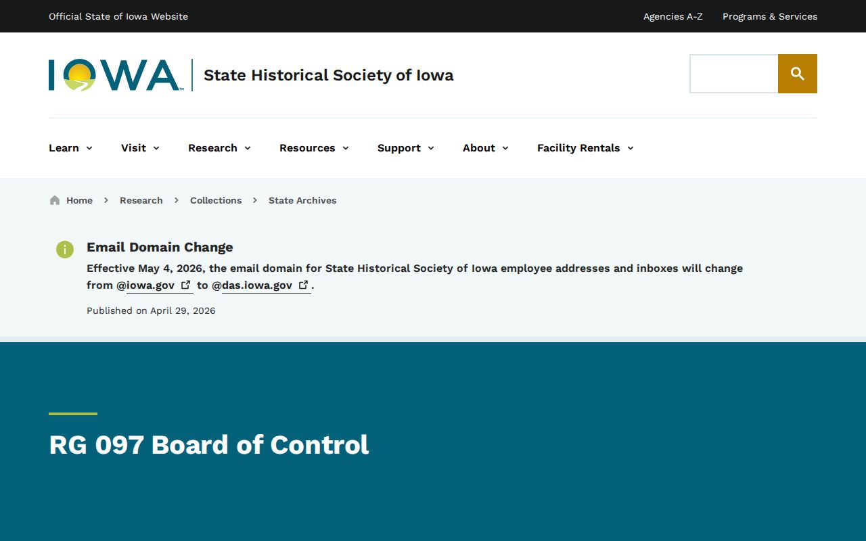Image resolution: width=866 pixels, height=541 pixels.
Task: Expand the Visit menu chevron
Action: [156, 148]
